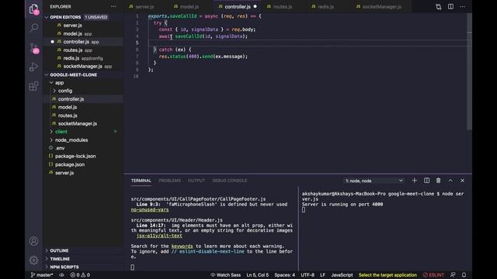Open the Run and Debug view
This screenshot has height=279, width=497.
click(x=33, y=67)
